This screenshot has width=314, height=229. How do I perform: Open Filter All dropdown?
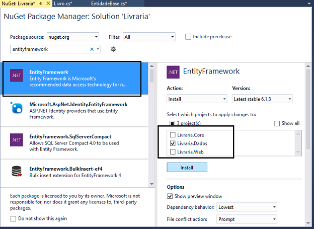click(x=149, y=37)
